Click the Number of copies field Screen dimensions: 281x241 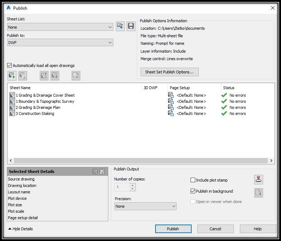coord(122,187)
